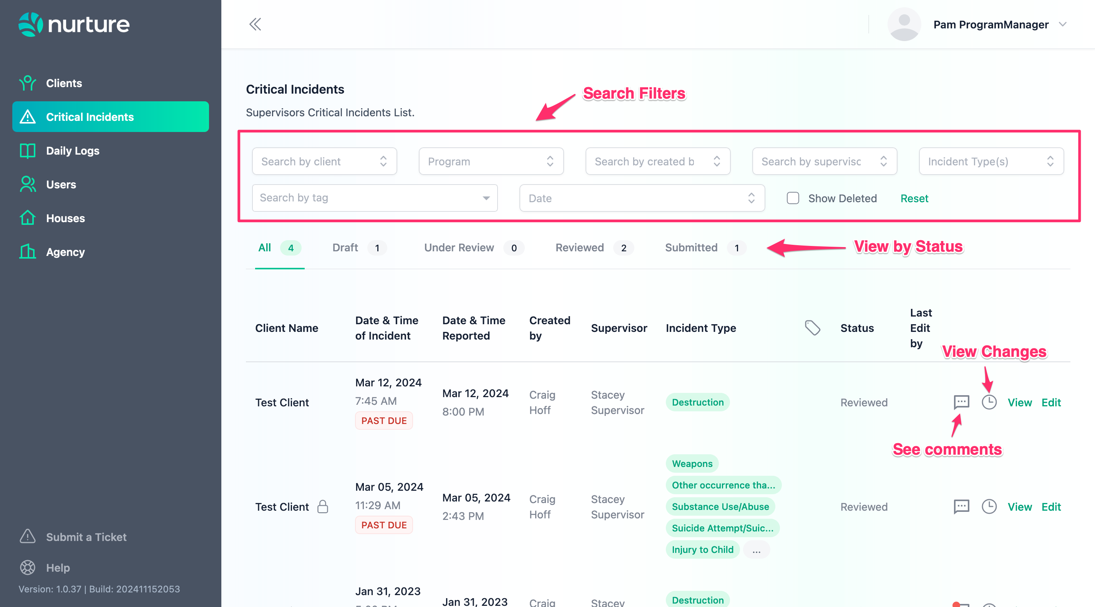1095x607 pixels.
Task: Click the Pam ProgramManager avatar
Action: (904, 24)
